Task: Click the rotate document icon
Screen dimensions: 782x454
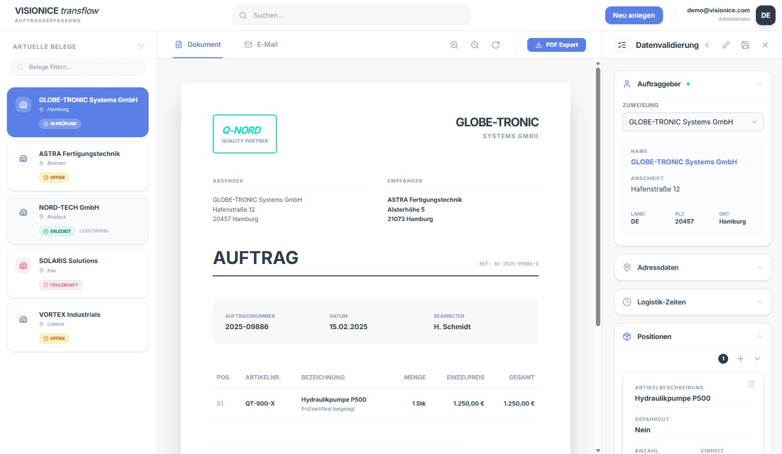Action: 496,45
